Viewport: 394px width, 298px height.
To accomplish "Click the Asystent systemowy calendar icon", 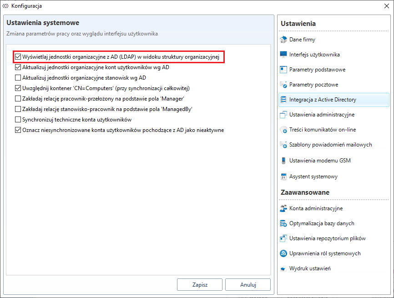I will point(283,176).
